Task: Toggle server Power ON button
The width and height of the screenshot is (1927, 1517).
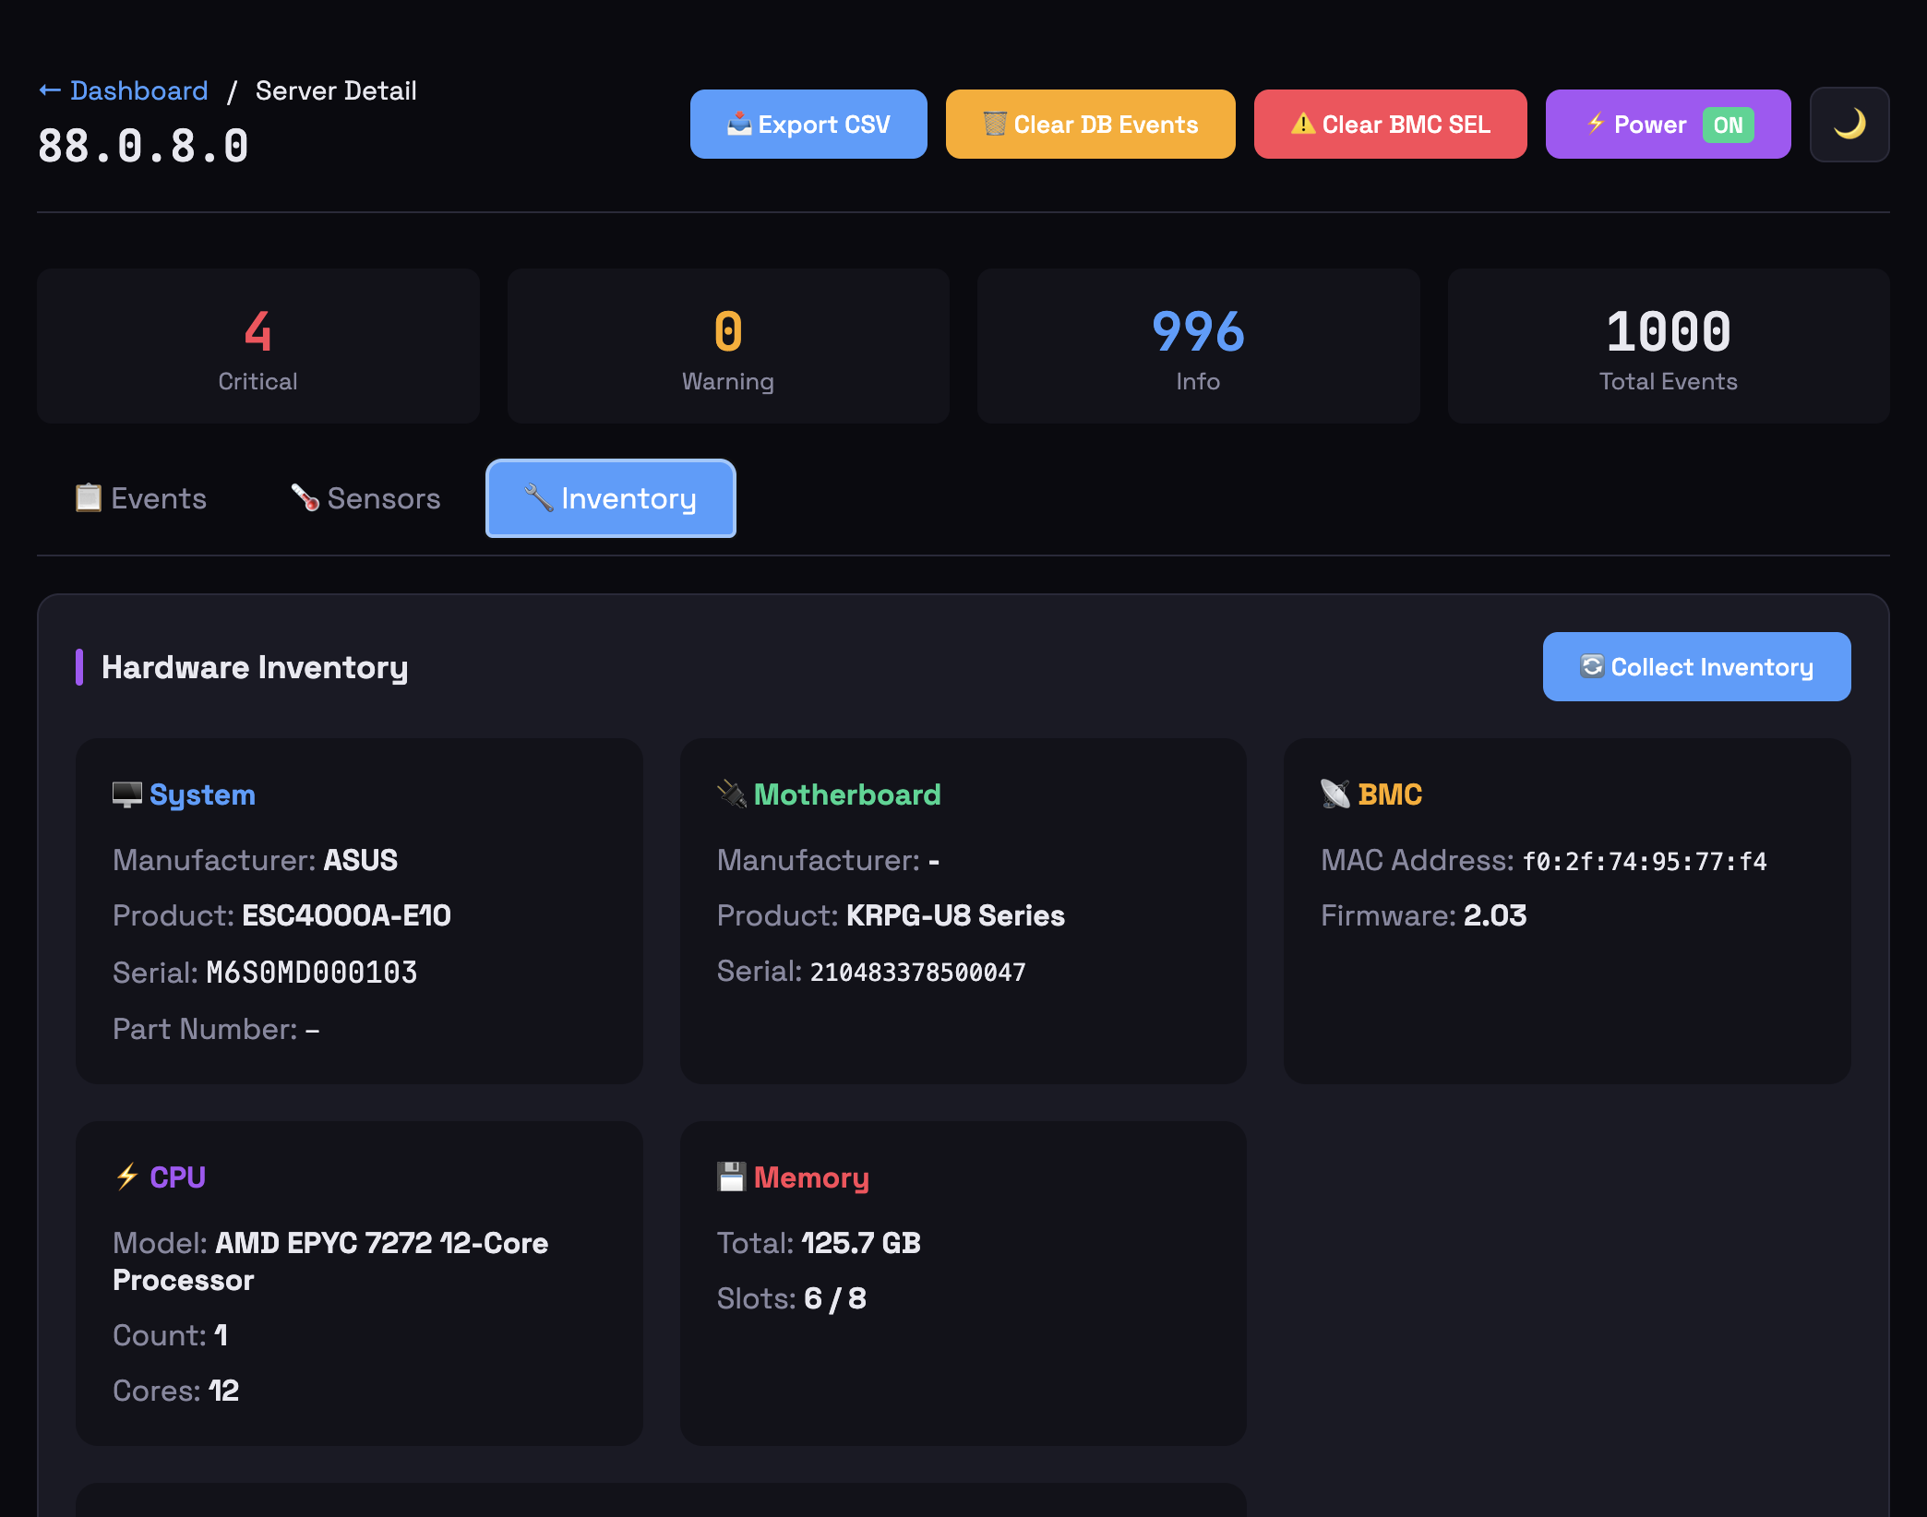Action: pos(1668,125)
